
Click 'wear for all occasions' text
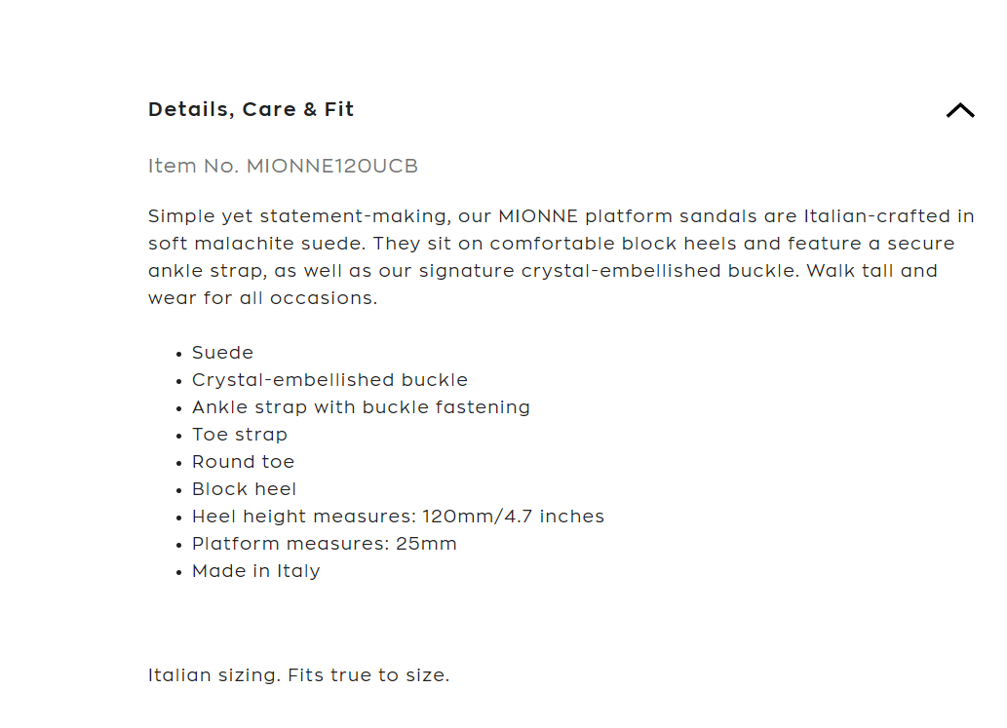(262, 298)
